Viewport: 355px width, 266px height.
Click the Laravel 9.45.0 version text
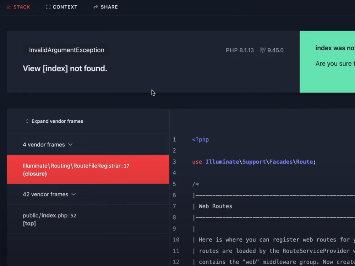(275, 50)
